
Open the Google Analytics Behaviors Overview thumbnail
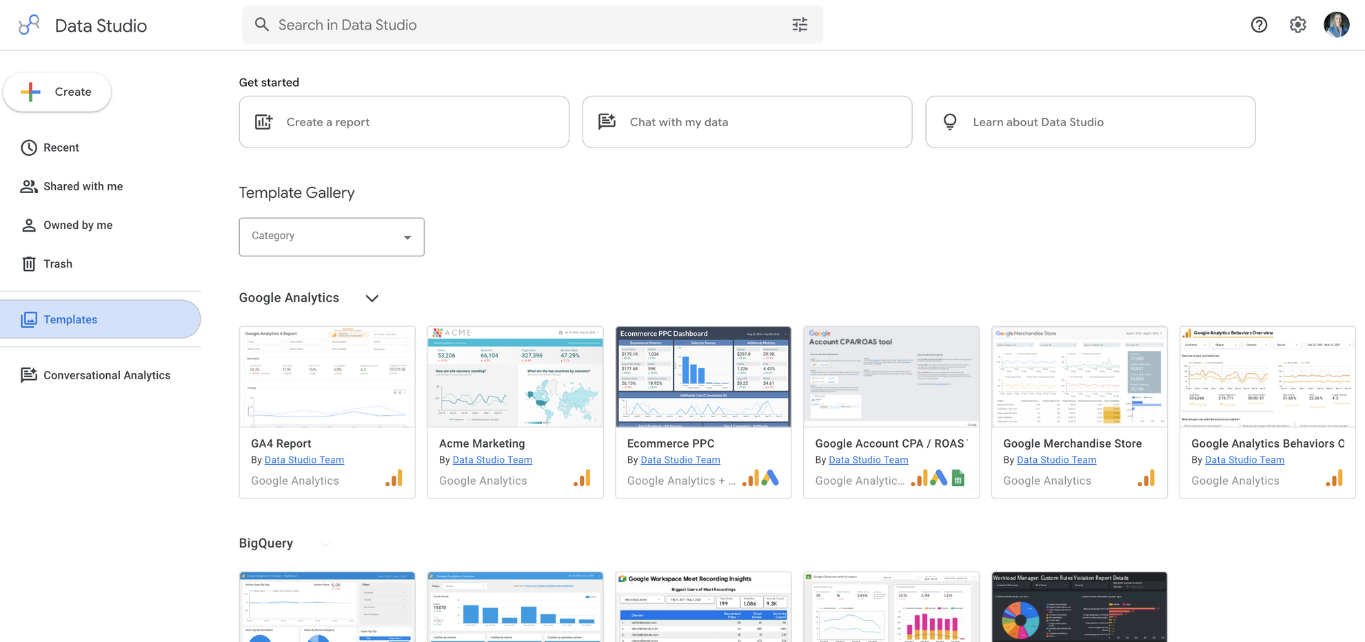pyautogui.click(x=1268, y=377)
